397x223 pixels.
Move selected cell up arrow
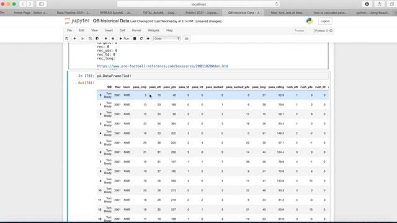click(106, 38)
